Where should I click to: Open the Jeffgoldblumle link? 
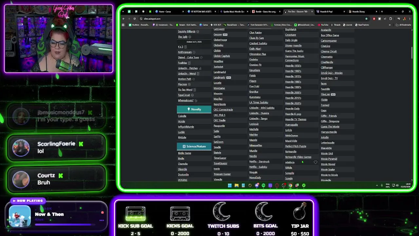(186, 127)
